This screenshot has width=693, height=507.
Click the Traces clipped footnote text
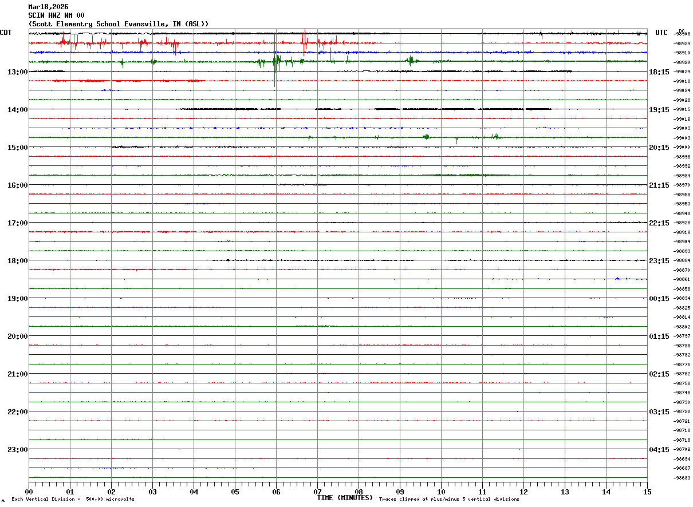tap(449, 499)
